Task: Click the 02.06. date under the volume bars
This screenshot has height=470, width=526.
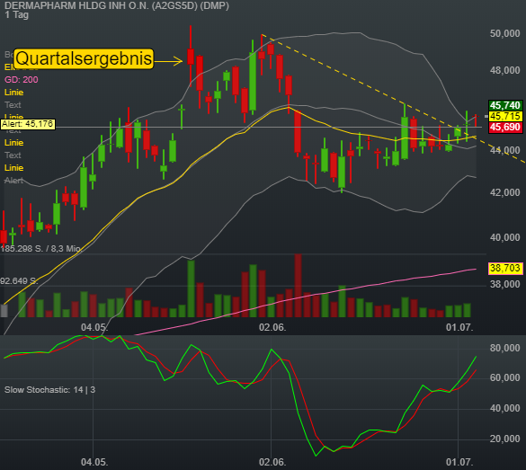Action: 272,327
